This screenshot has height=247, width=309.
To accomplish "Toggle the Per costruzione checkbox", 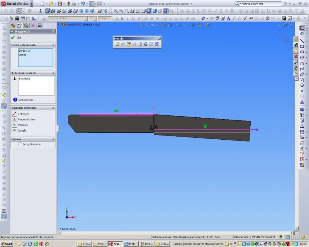I will 20,144.
